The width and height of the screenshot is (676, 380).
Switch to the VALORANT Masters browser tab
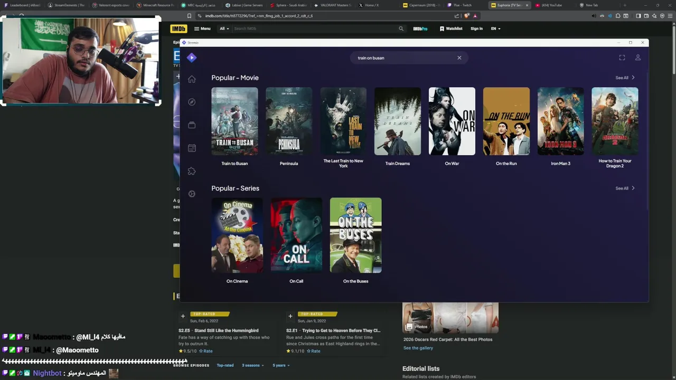pyautogui.click(x=333, y=5)
